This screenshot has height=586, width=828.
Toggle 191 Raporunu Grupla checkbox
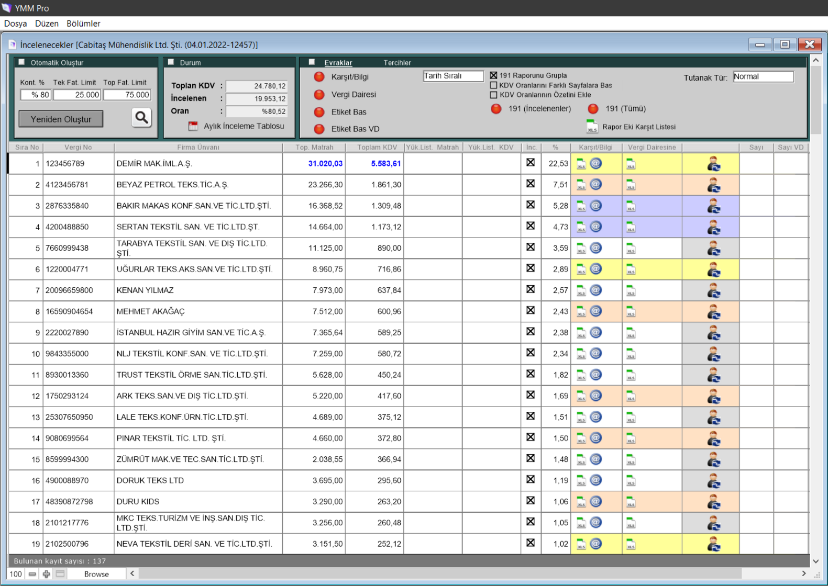[x=493, y=75]
